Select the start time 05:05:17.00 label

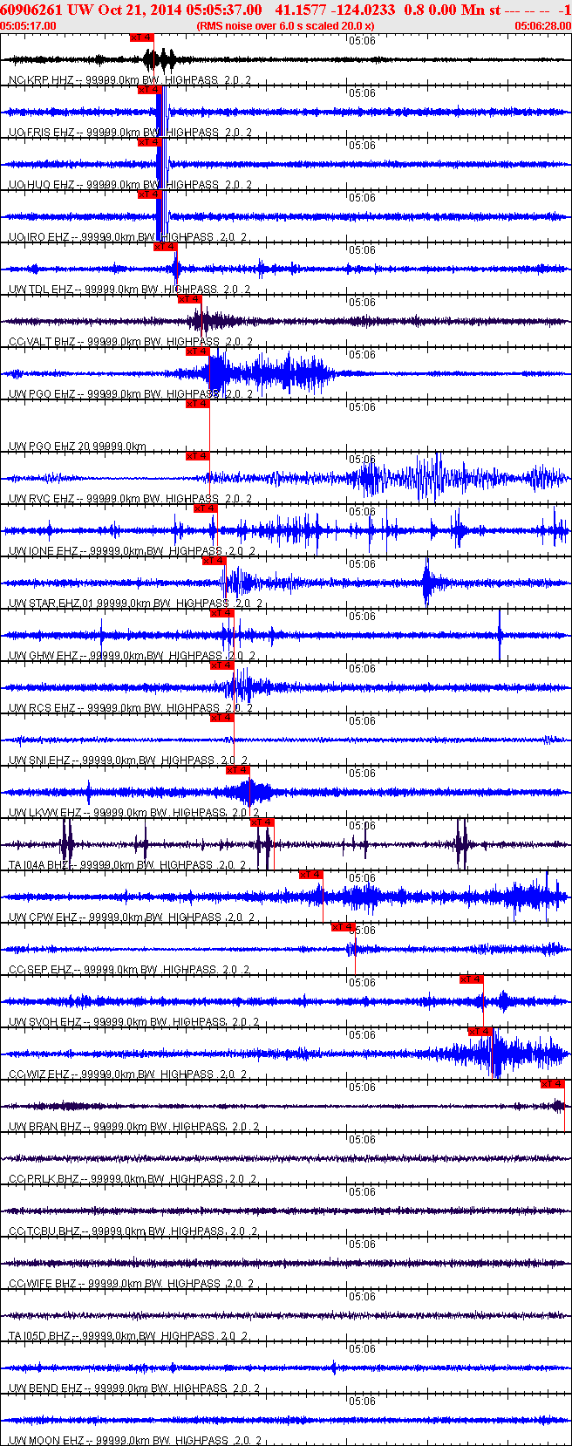click(29, 25)
